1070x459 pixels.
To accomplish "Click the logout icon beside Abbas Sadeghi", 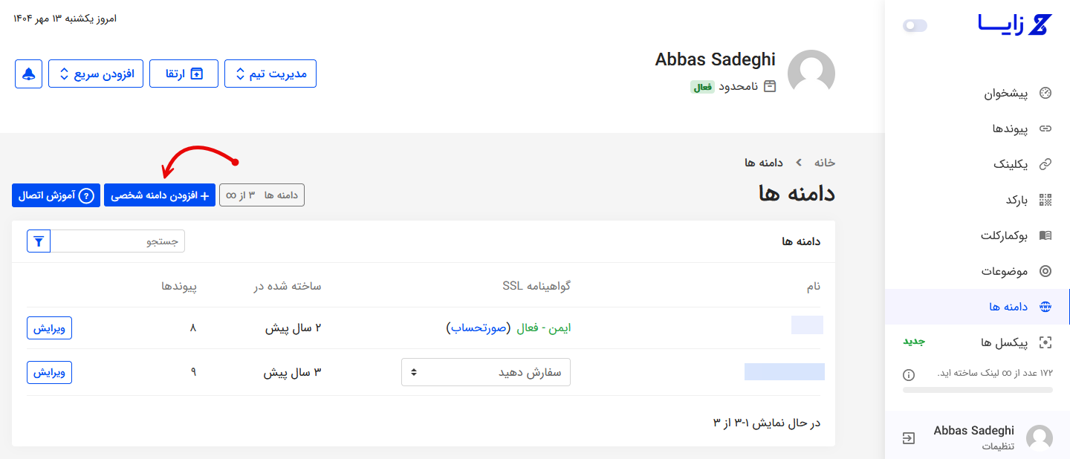I will click(x=908, y=438).
